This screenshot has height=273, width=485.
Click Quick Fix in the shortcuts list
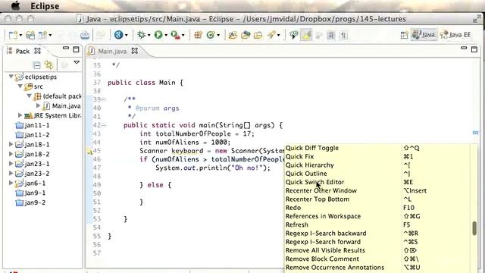[299, 157]
